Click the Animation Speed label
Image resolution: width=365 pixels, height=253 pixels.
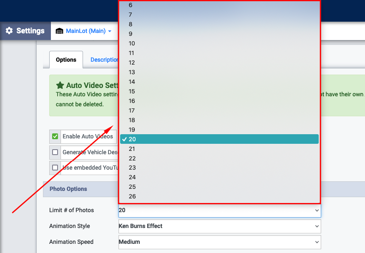71,242
